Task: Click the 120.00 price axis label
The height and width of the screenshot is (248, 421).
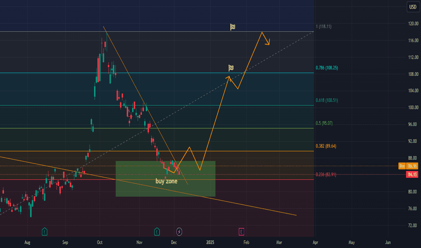Action: click(x=413, y=23)
